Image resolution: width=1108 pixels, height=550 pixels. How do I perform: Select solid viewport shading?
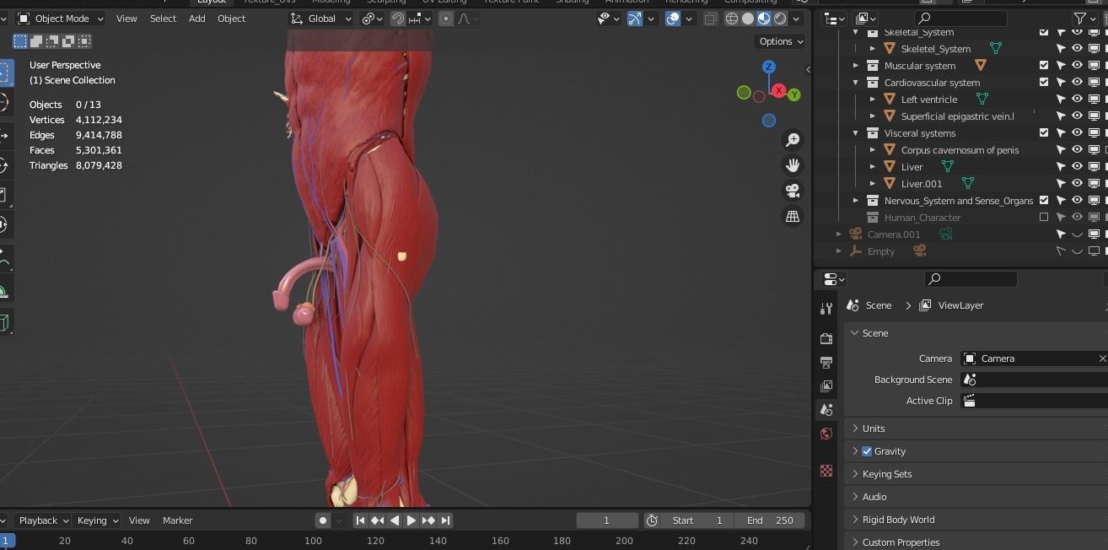pyautogui.click(x=748, y=19)
